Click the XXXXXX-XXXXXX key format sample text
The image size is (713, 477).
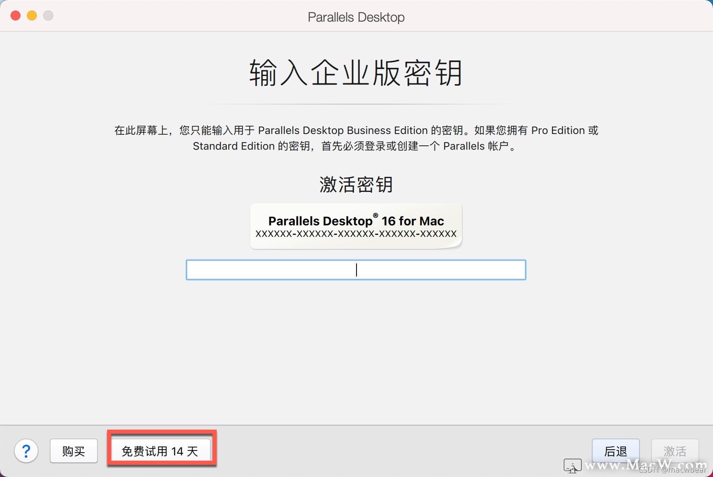coord(356,234)
